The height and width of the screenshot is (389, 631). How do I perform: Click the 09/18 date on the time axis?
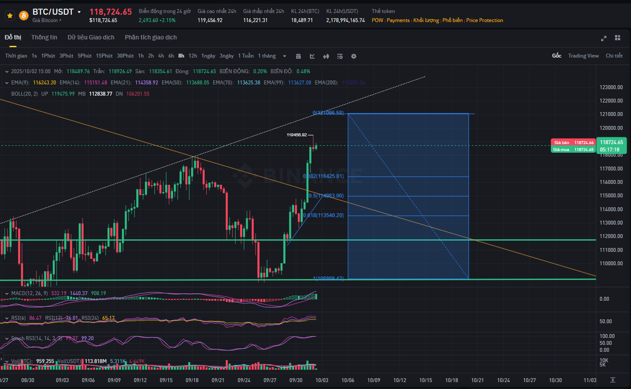coord(192,380)
